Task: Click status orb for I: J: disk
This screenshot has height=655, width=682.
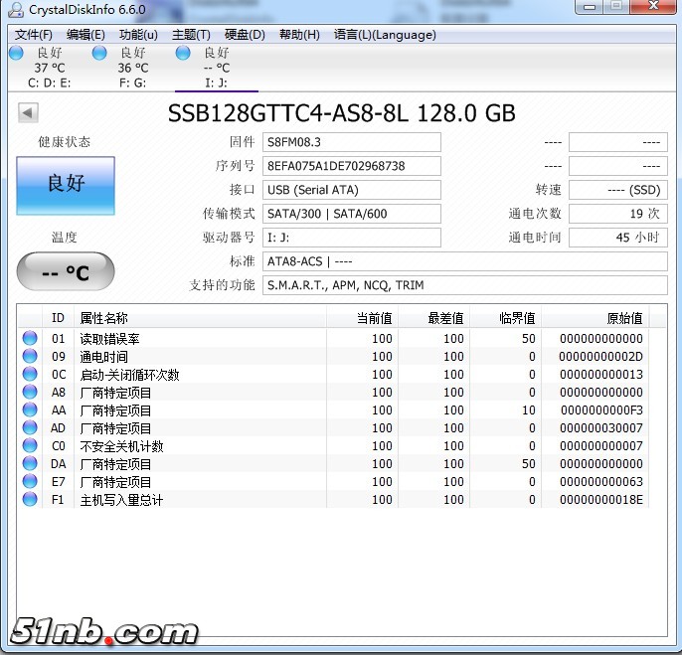Action: (x=183, y=53)
